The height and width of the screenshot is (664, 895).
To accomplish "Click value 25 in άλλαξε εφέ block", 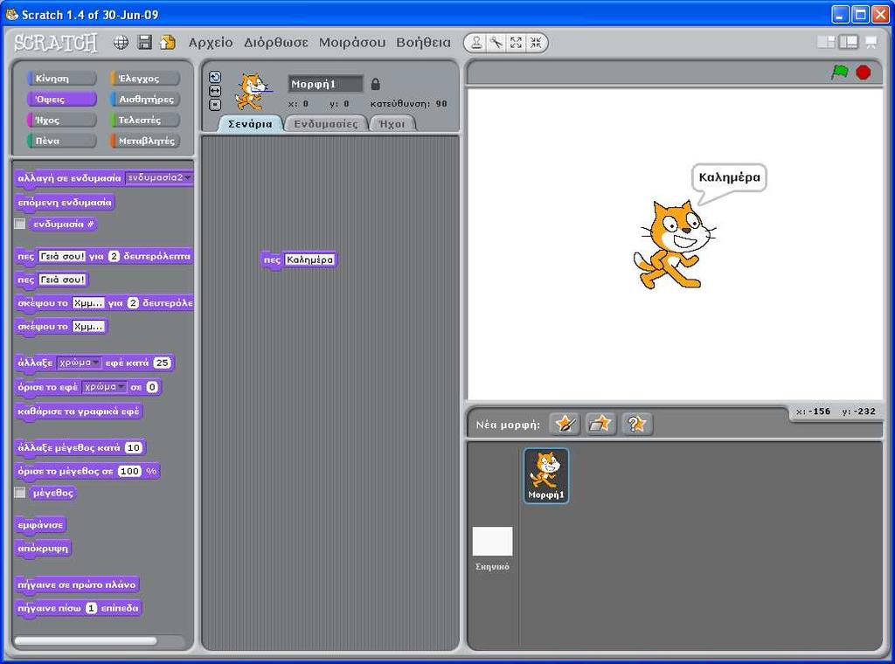I will pos(162,363).
